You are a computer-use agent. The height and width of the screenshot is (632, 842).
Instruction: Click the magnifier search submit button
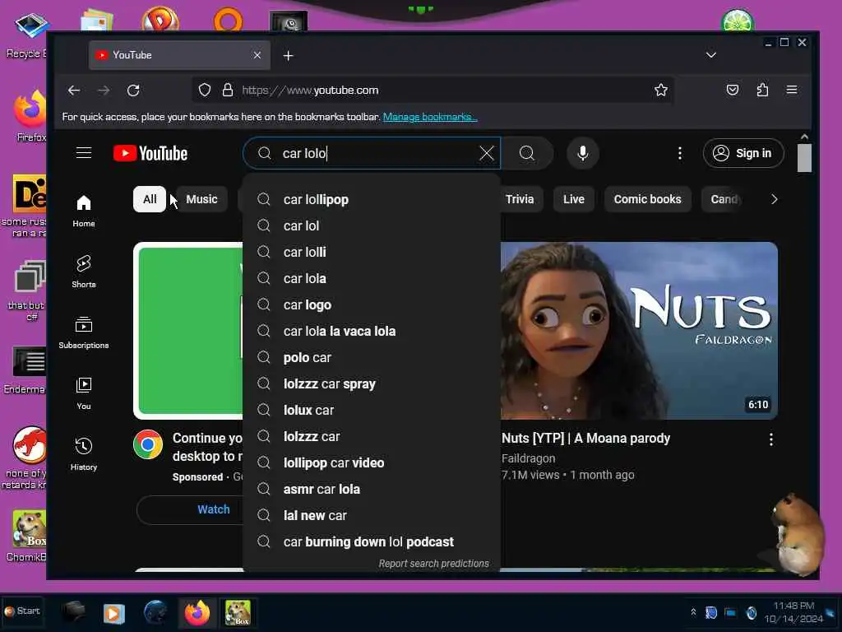click(x=527, y=153)
